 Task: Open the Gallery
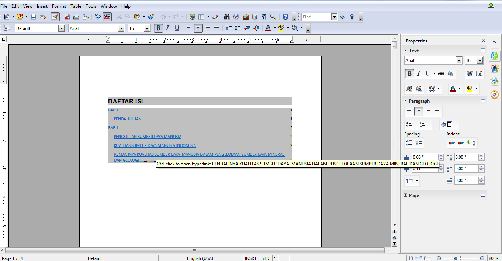tap(246, 17)
